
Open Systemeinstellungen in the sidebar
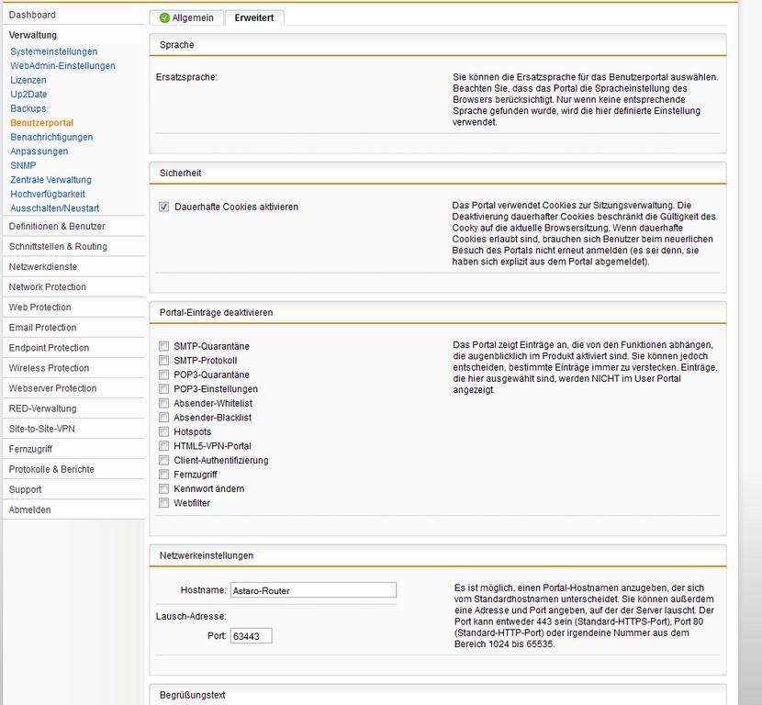pyautogui.click(x=54, y=51)
